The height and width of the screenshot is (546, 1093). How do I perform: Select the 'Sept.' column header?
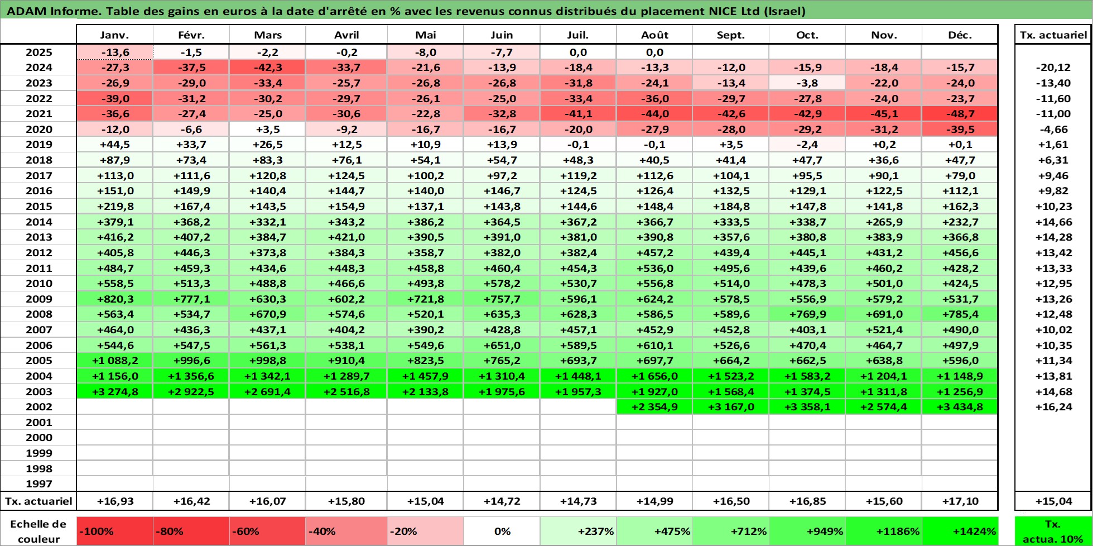731,35
